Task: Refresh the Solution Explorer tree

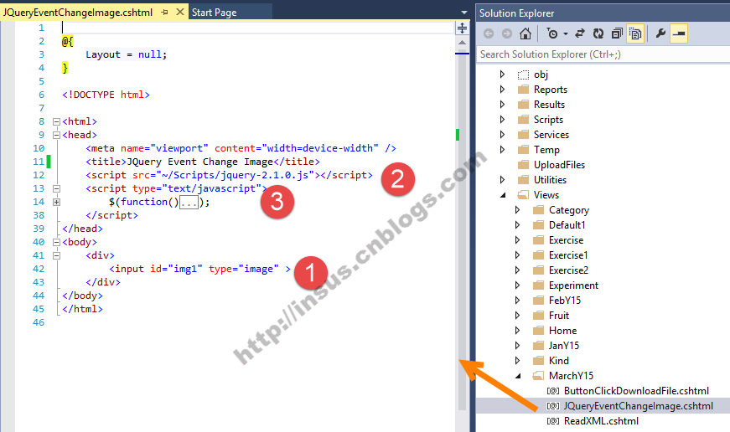Action: pyautogui.click(x=598, y=33)
